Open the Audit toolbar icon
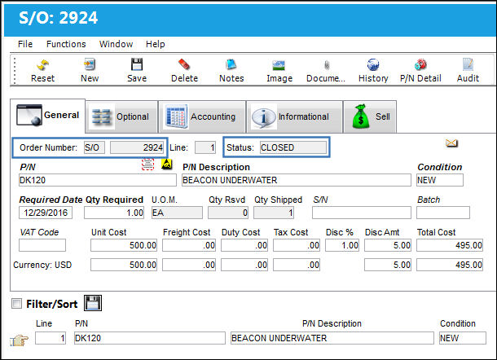 [468, 64]
